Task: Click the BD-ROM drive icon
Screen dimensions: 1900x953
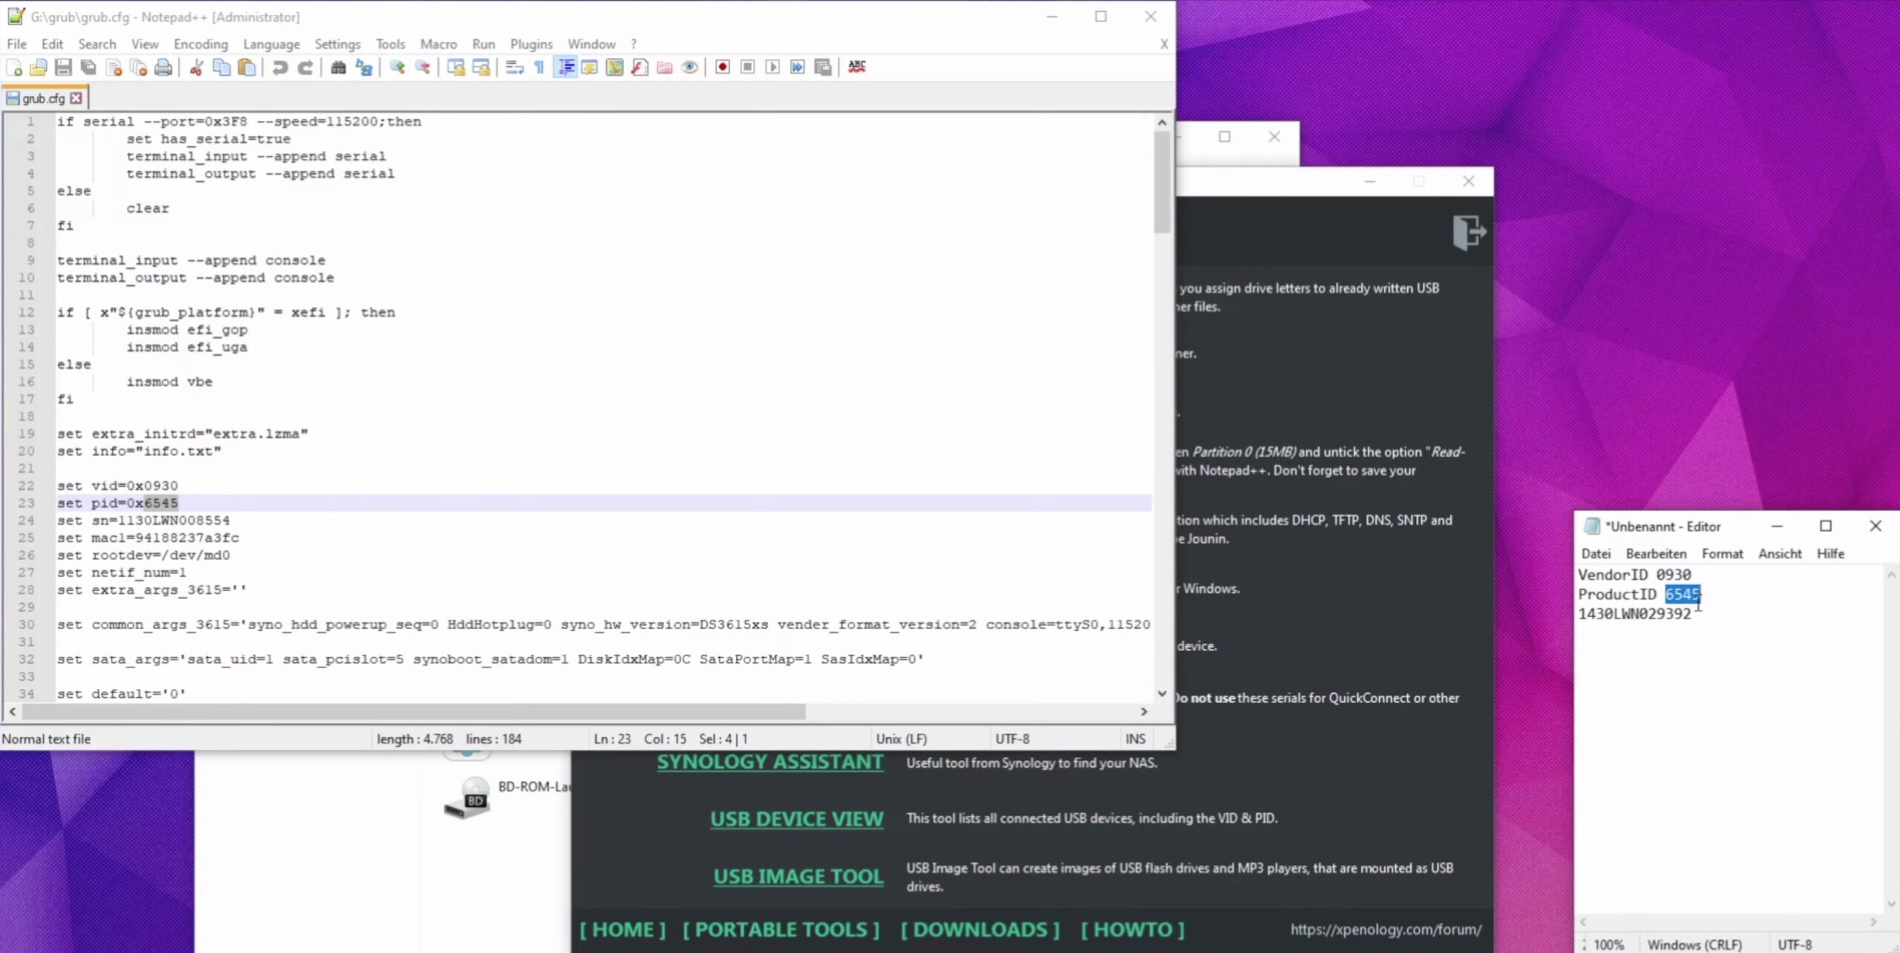Action: tap(468, 797)
